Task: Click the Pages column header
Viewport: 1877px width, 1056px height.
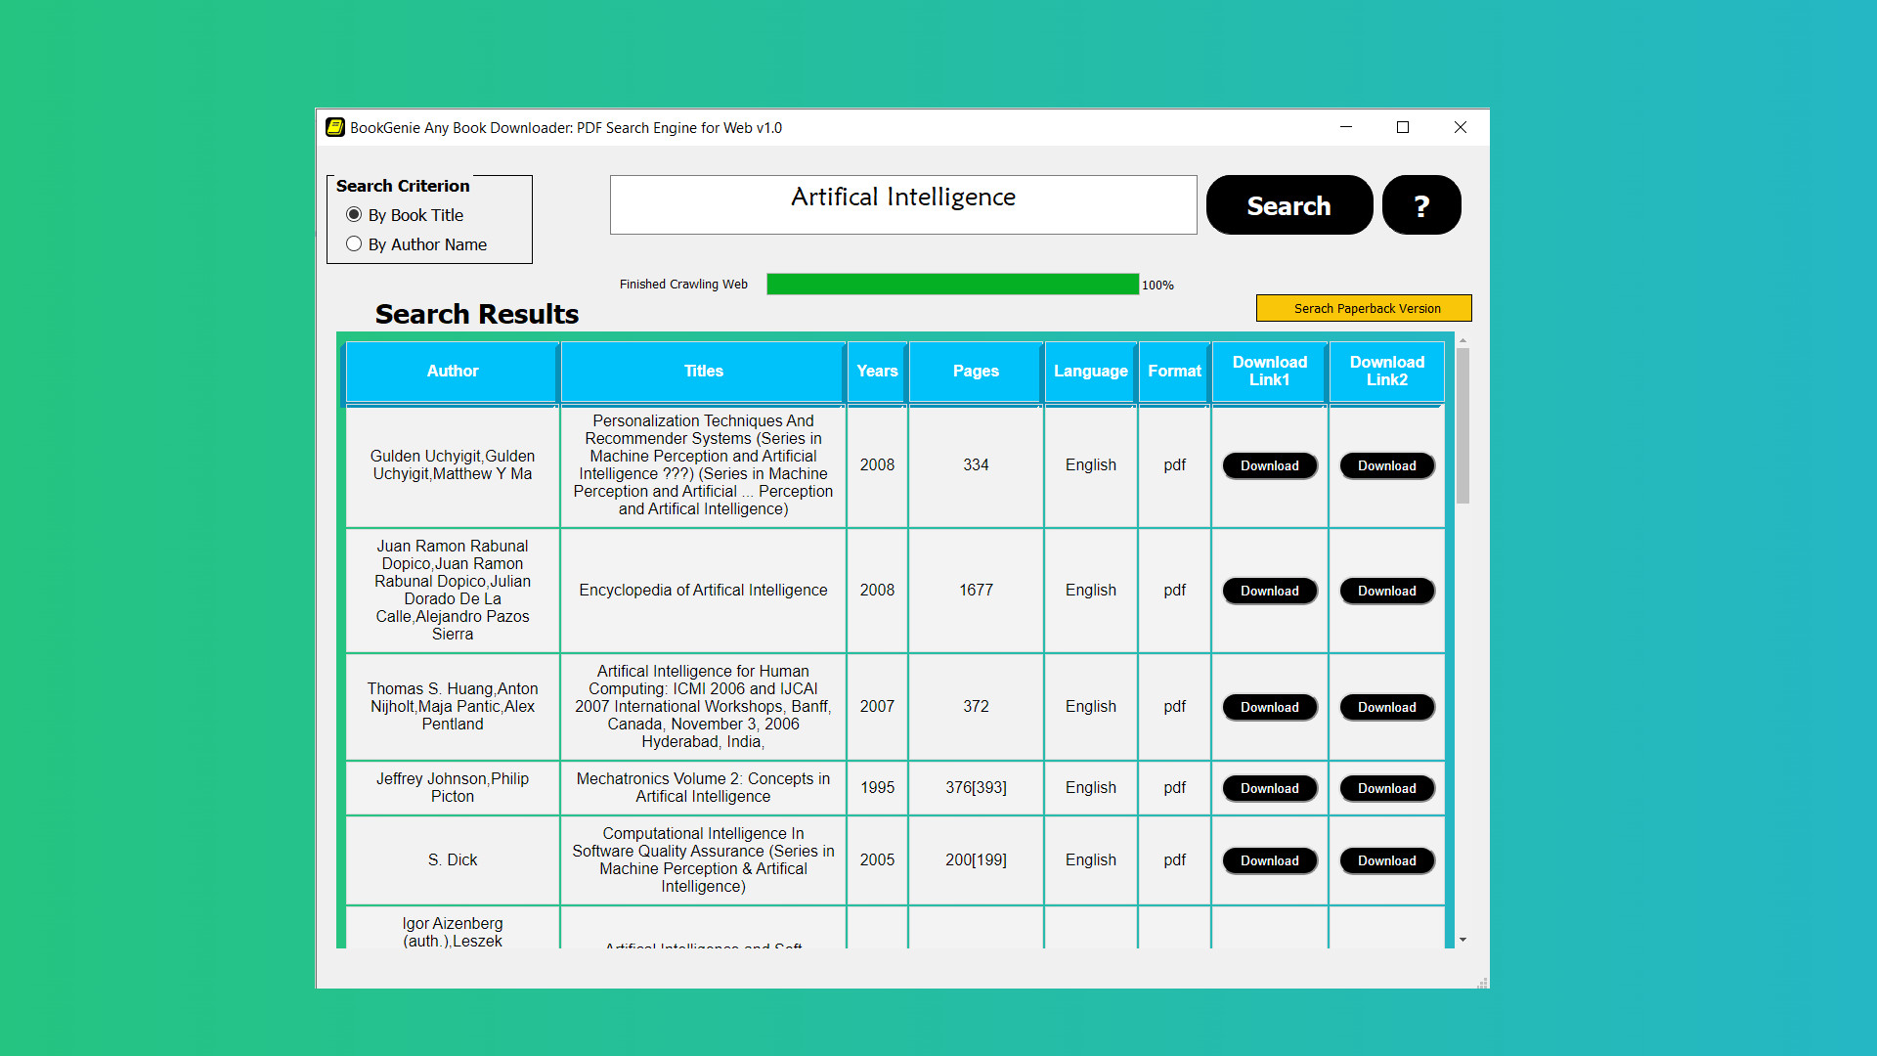Action: click(977, 372)
